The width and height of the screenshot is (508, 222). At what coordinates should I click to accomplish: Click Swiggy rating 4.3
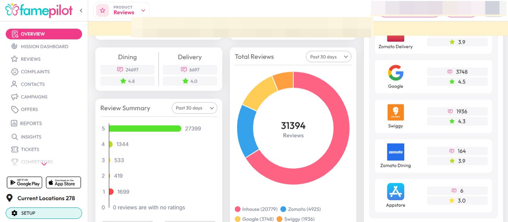coord(462,121)
